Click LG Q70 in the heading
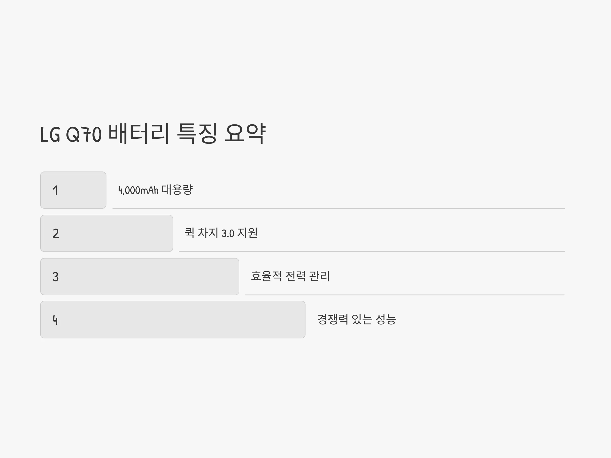611x458 pixels. 71,135
